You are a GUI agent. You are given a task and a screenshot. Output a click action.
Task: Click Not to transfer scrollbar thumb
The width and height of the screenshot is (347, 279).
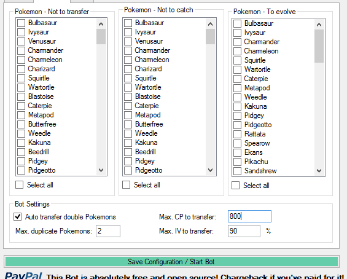click(101, 36)
